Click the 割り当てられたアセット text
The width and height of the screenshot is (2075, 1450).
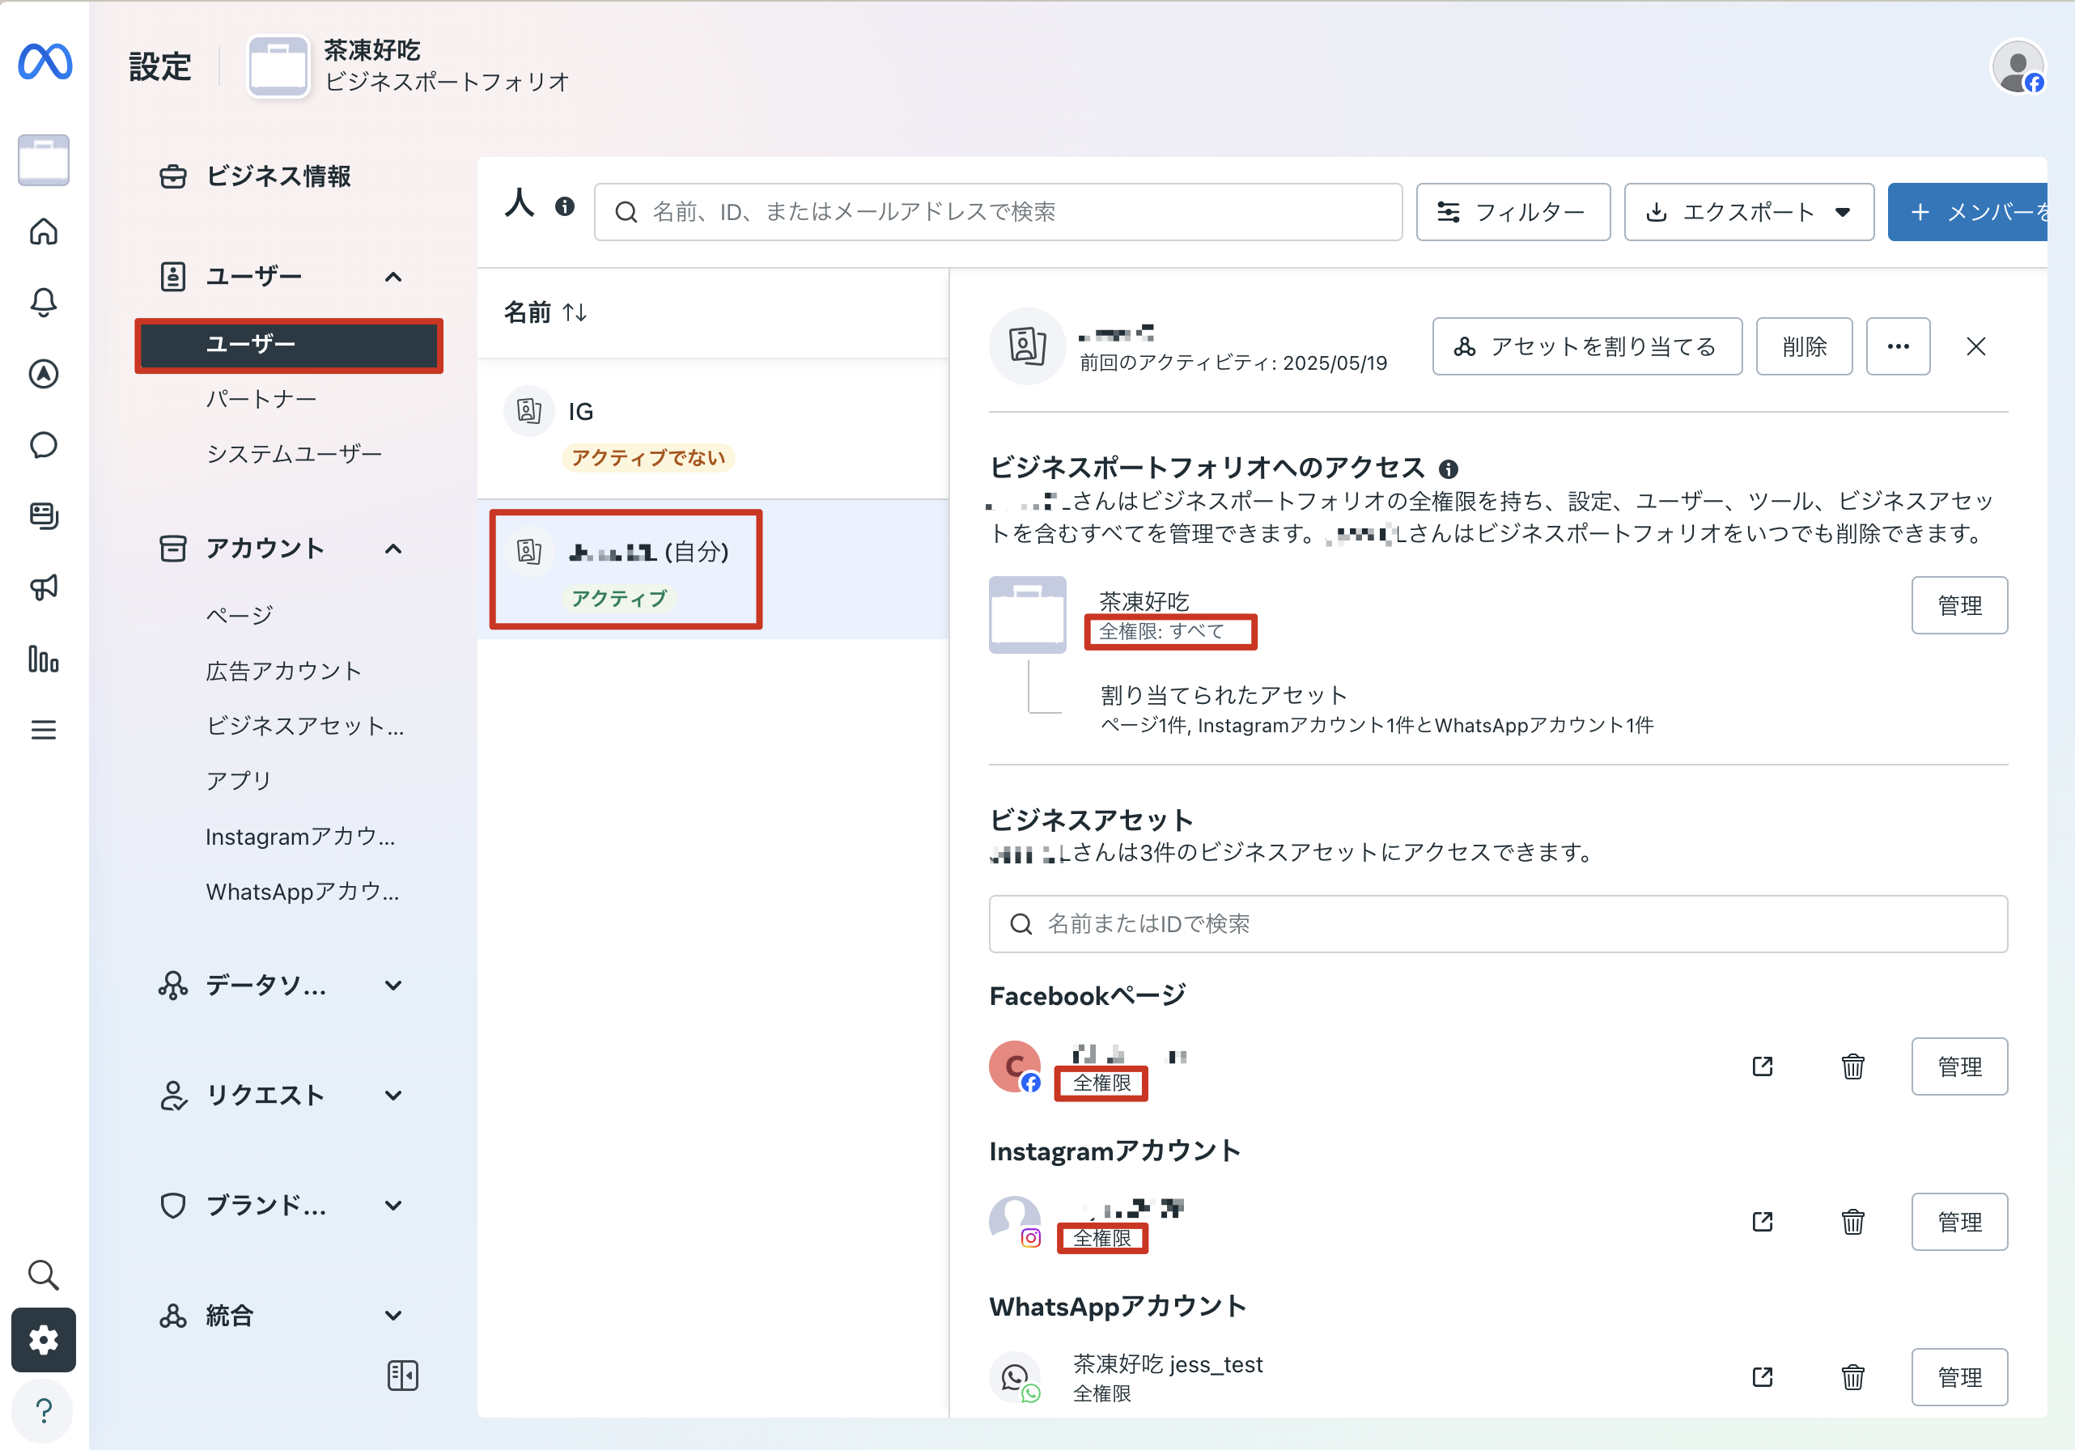[x=1224, y=695]
